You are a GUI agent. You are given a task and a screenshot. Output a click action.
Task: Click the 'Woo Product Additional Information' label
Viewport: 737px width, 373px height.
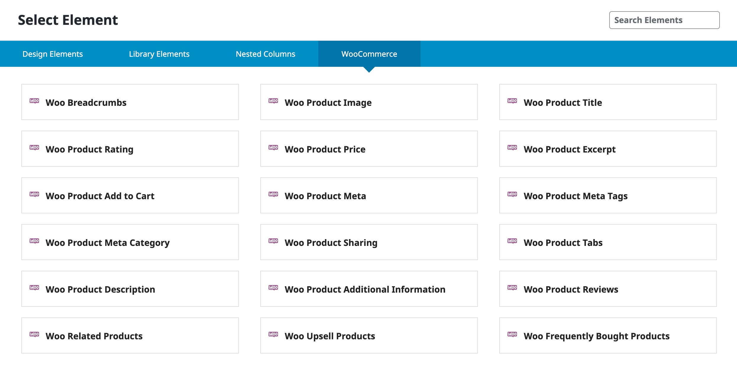[x=365, y=289]
